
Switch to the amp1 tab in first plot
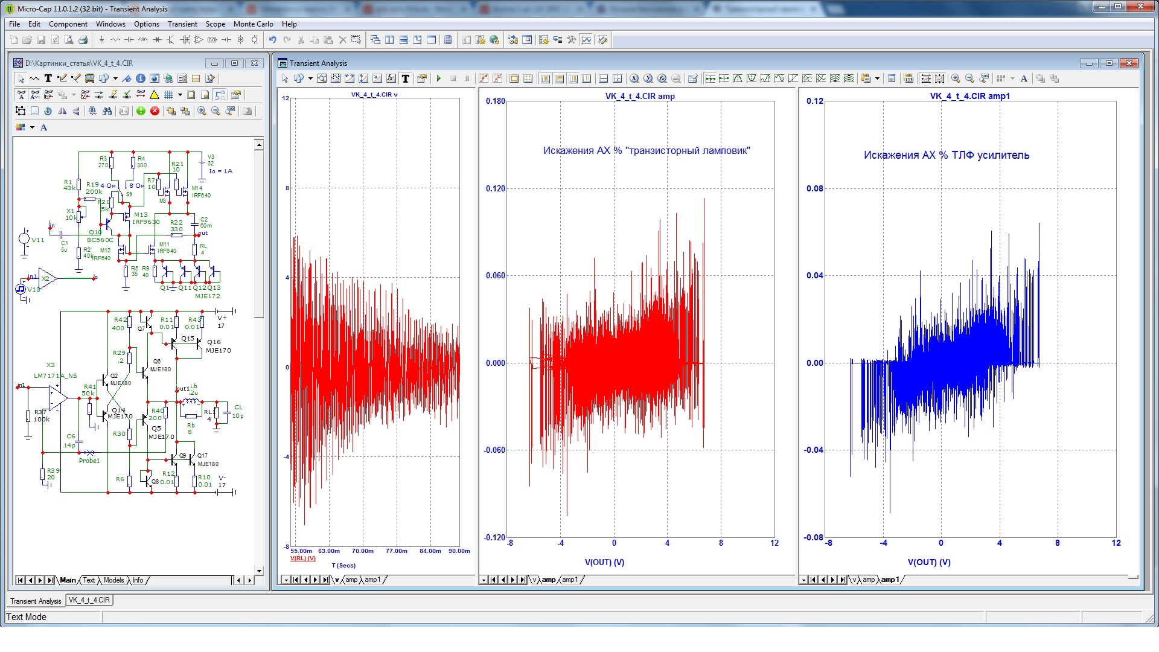pyautogui.click(x=372, y=580)
